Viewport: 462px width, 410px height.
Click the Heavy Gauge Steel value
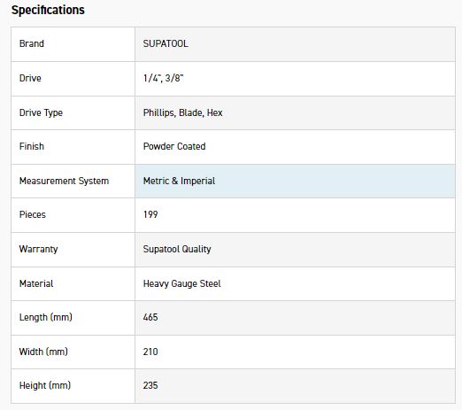[181, 283]
